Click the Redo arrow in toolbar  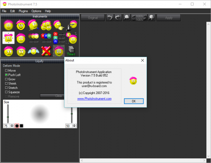(x=118, y=18)
